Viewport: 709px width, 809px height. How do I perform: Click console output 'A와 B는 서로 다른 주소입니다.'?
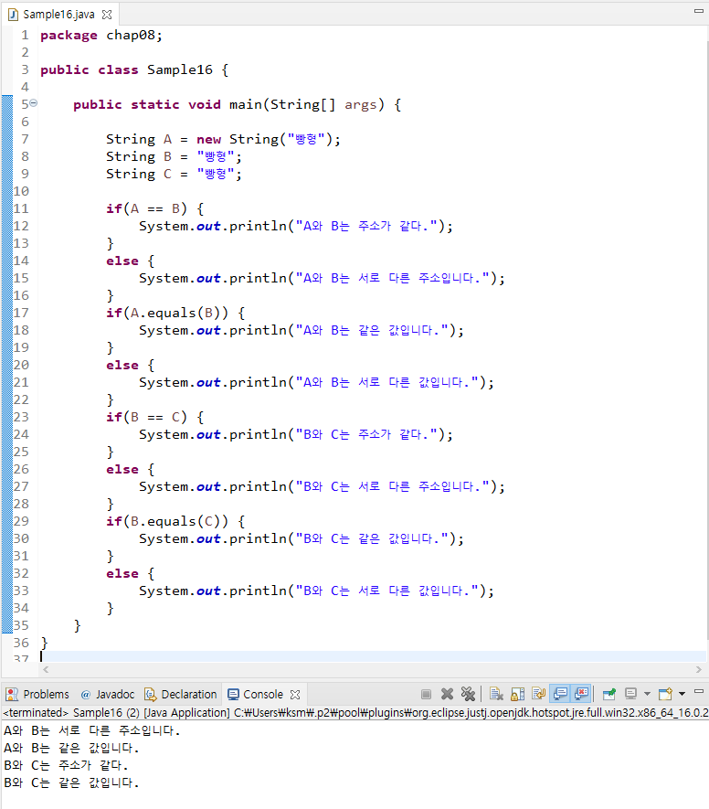coord(91,730)
